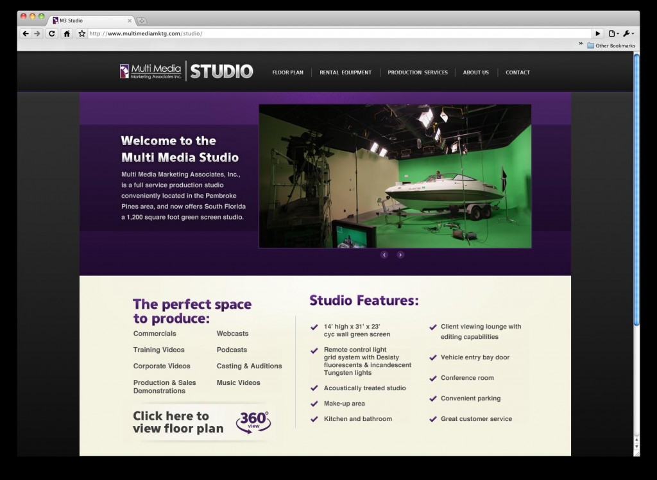Click the 360 view icon
The image size is (657, 480).
tap(253, 422)
